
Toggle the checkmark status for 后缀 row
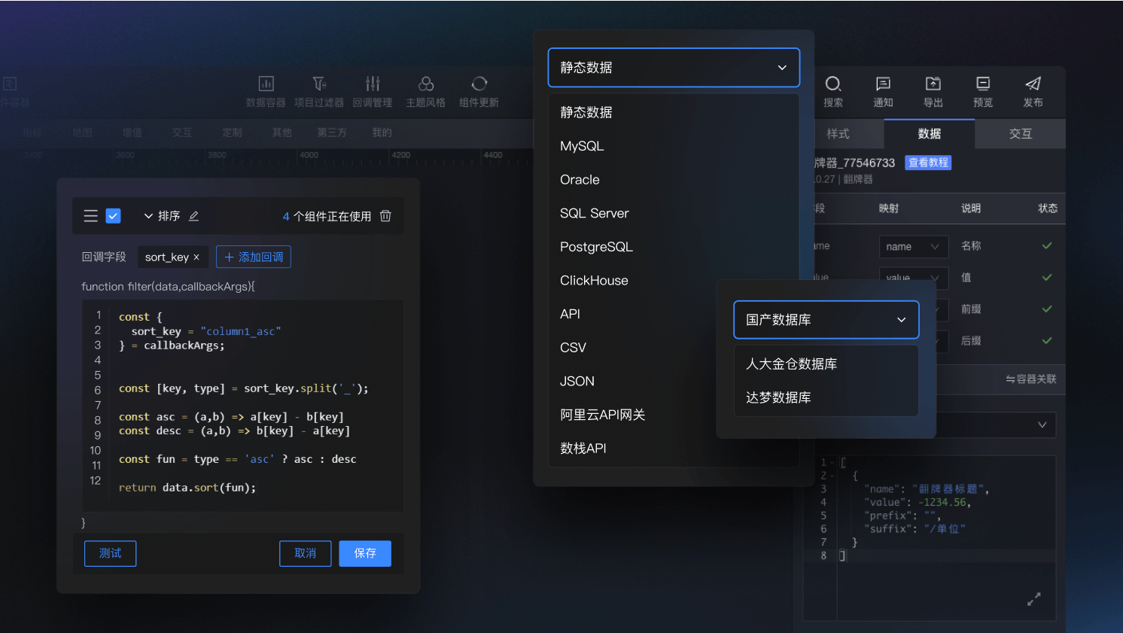coord(1047,341)
